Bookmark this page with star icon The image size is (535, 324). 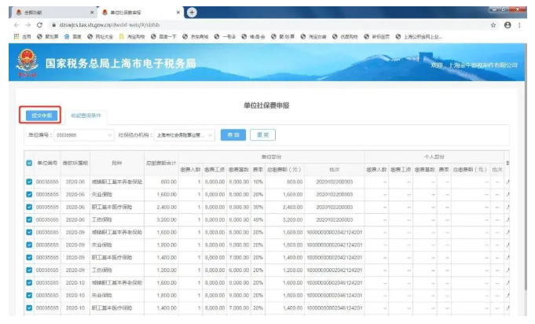point(493,25)
